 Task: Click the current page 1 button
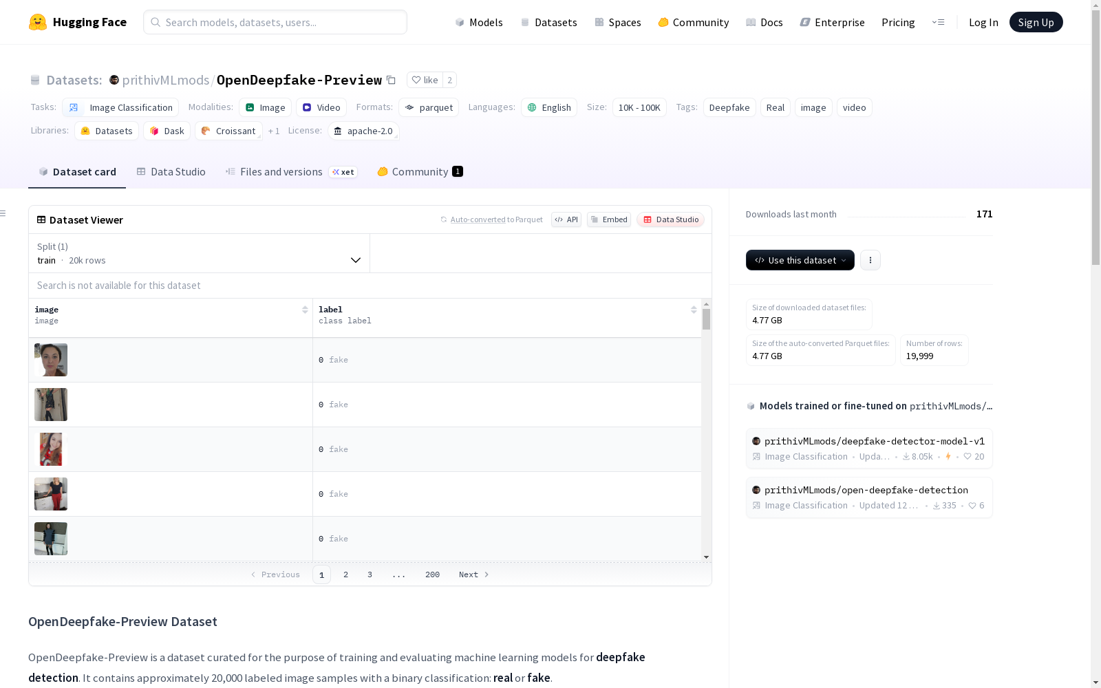point(321,574)
